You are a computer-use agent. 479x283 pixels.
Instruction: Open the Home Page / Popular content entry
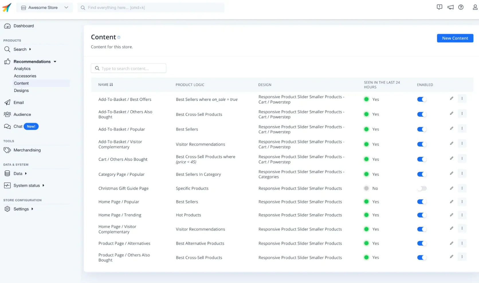[119, 202]
